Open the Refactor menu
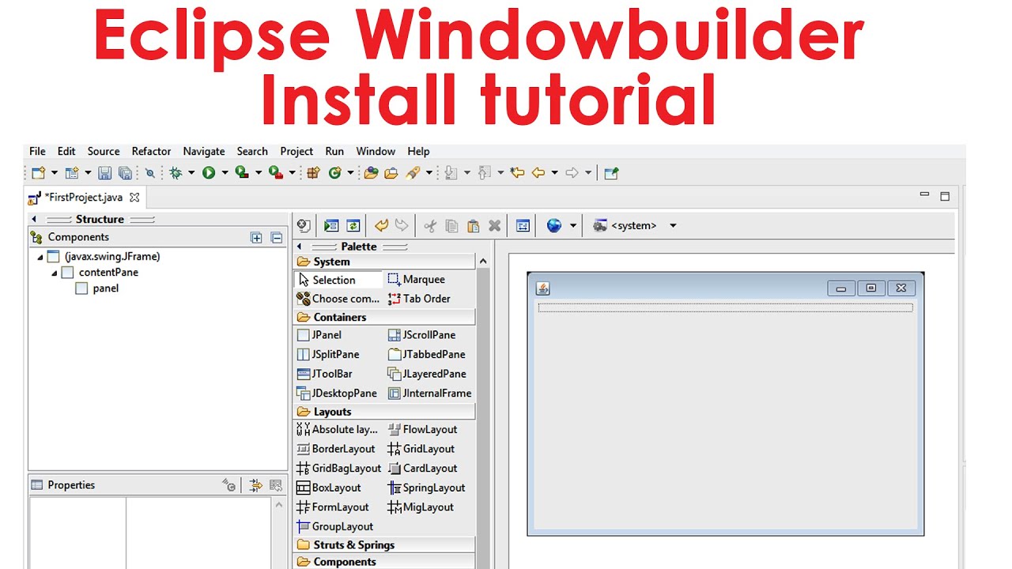 coord(151,151)
